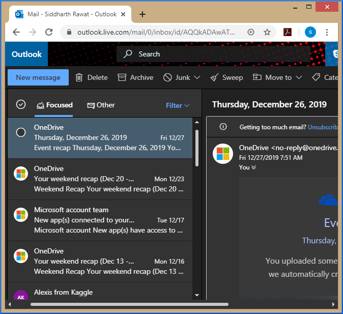The image size is (343, 314).
Task: Click avatar of OneDrive Mon 12/23 email
Action: coord(21,174)
